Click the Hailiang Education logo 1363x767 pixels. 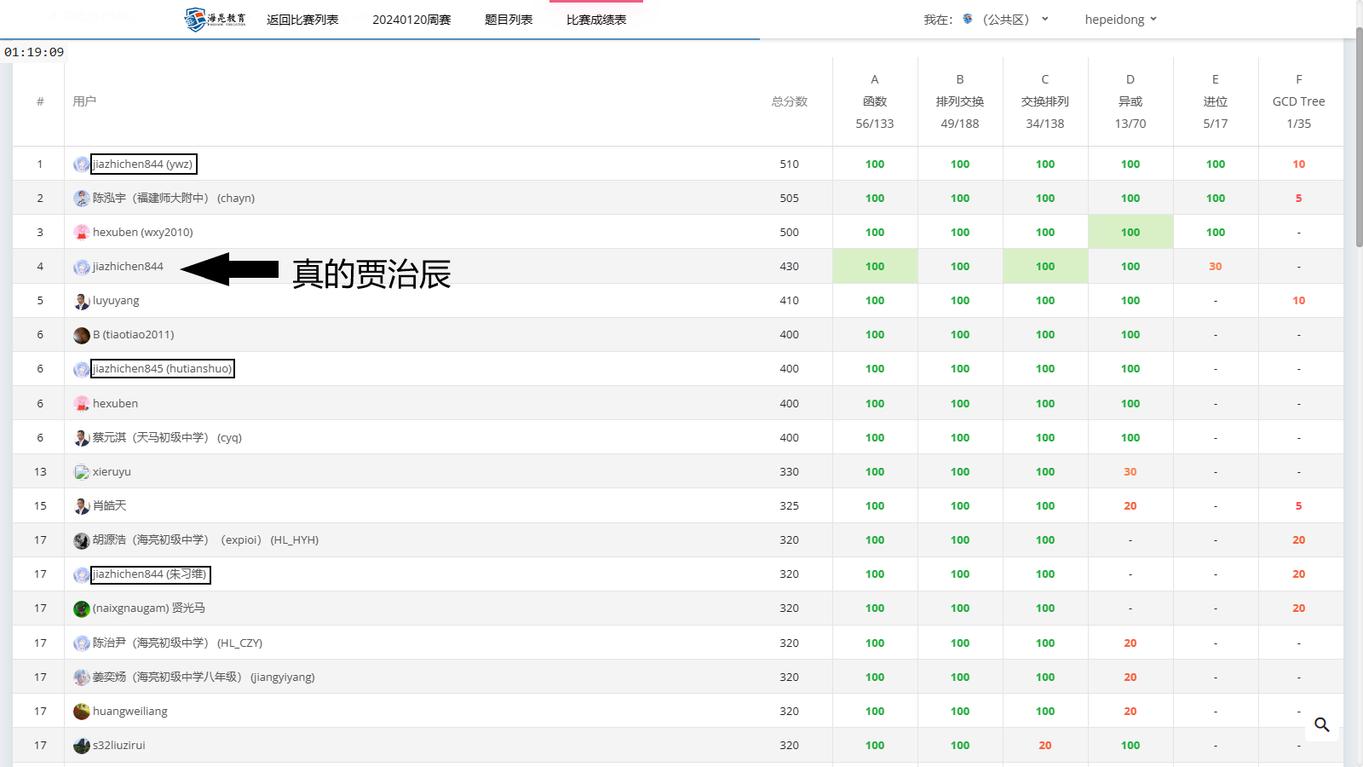pos(215,19)
